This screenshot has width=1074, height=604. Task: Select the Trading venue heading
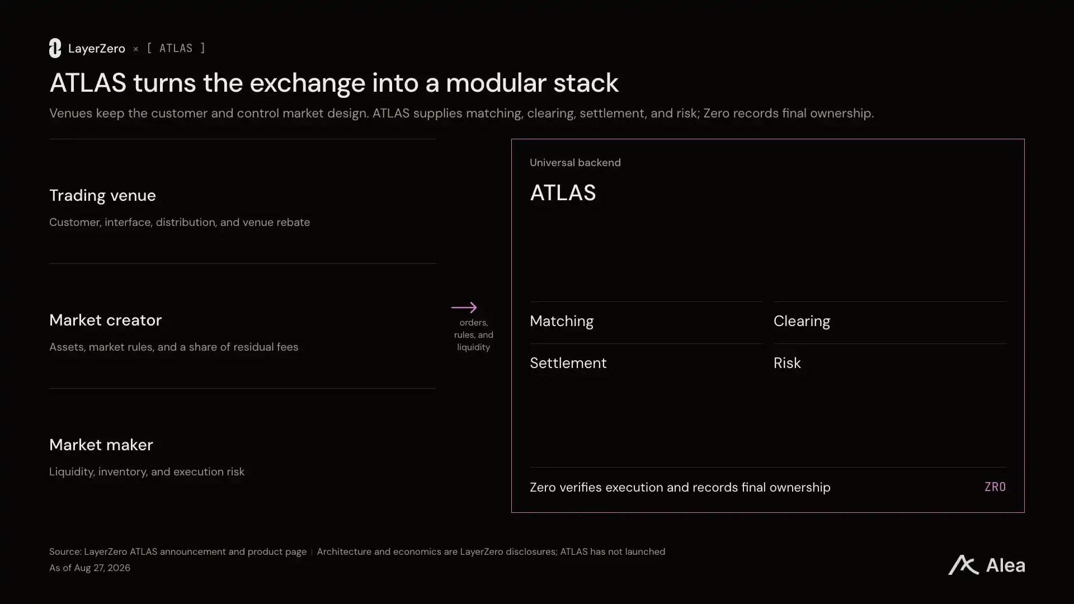click(x=102, y=195)
